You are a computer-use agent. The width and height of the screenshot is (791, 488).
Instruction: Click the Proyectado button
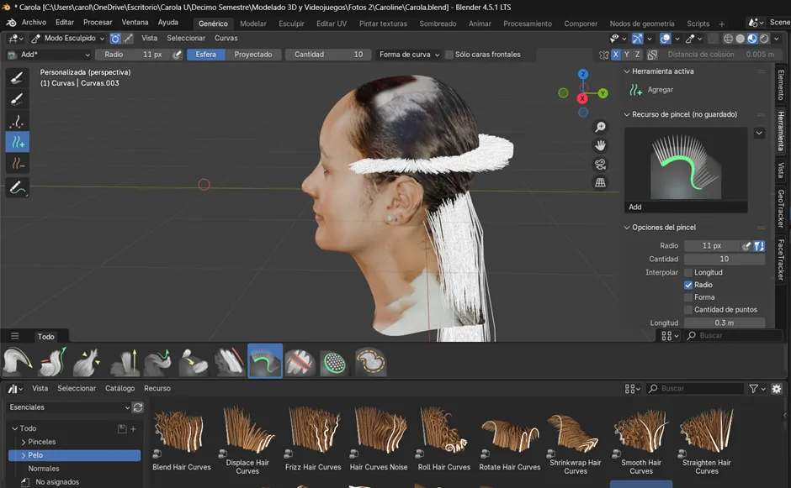(x=252, y=55)
